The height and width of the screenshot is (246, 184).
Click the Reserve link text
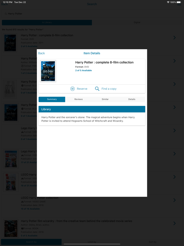point(82,89)
